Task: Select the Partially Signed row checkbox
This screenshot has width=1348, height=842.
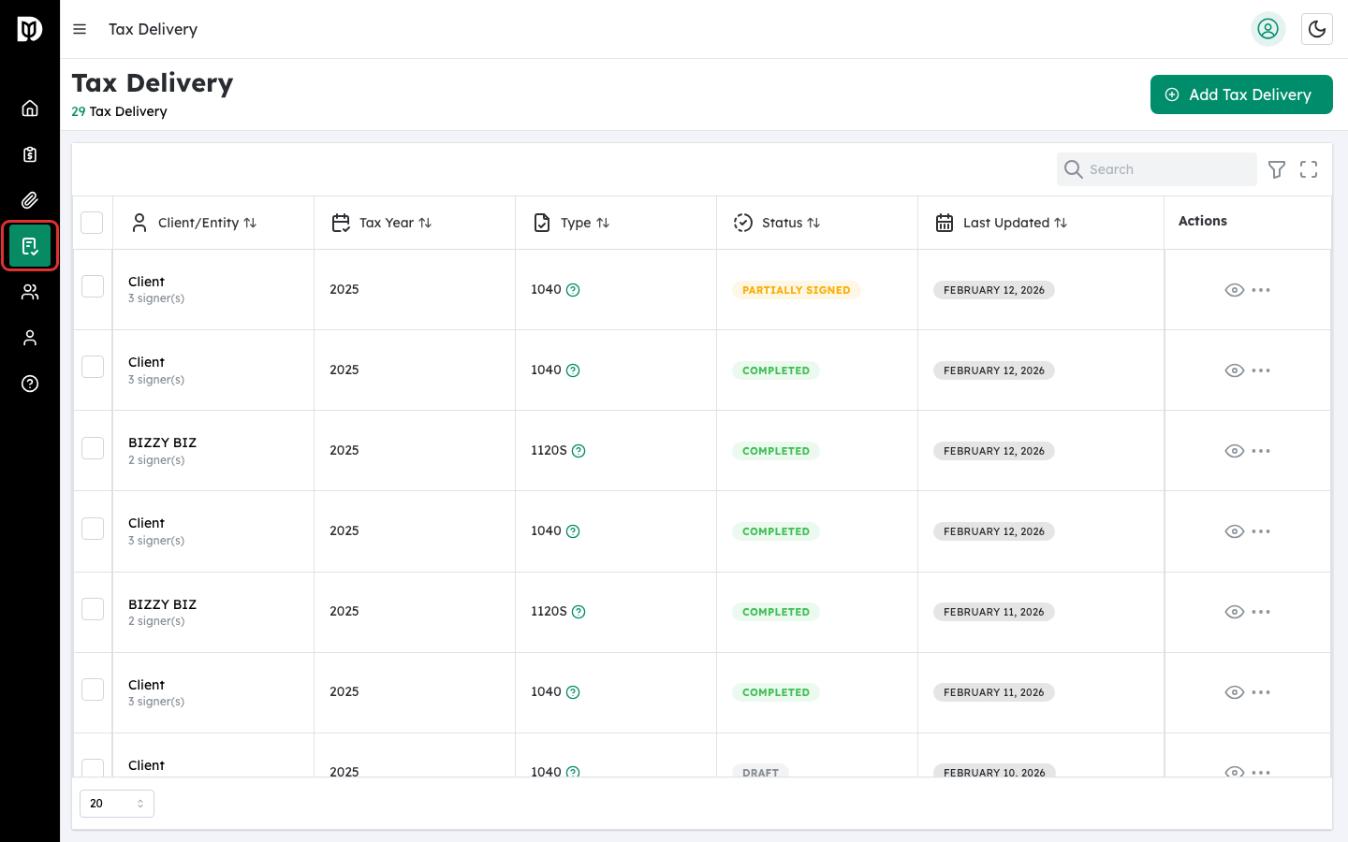Action: click(93, 286)
